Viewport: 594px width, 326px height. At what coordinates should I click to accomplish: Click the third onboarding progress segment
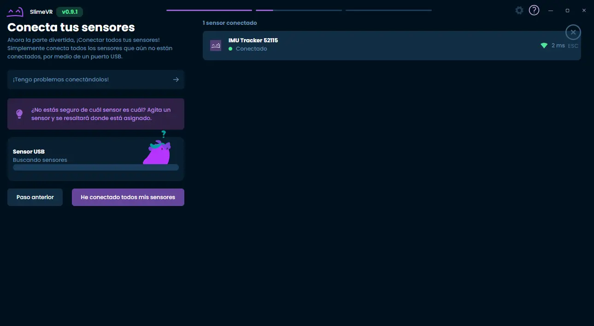(x=388, y=10)
